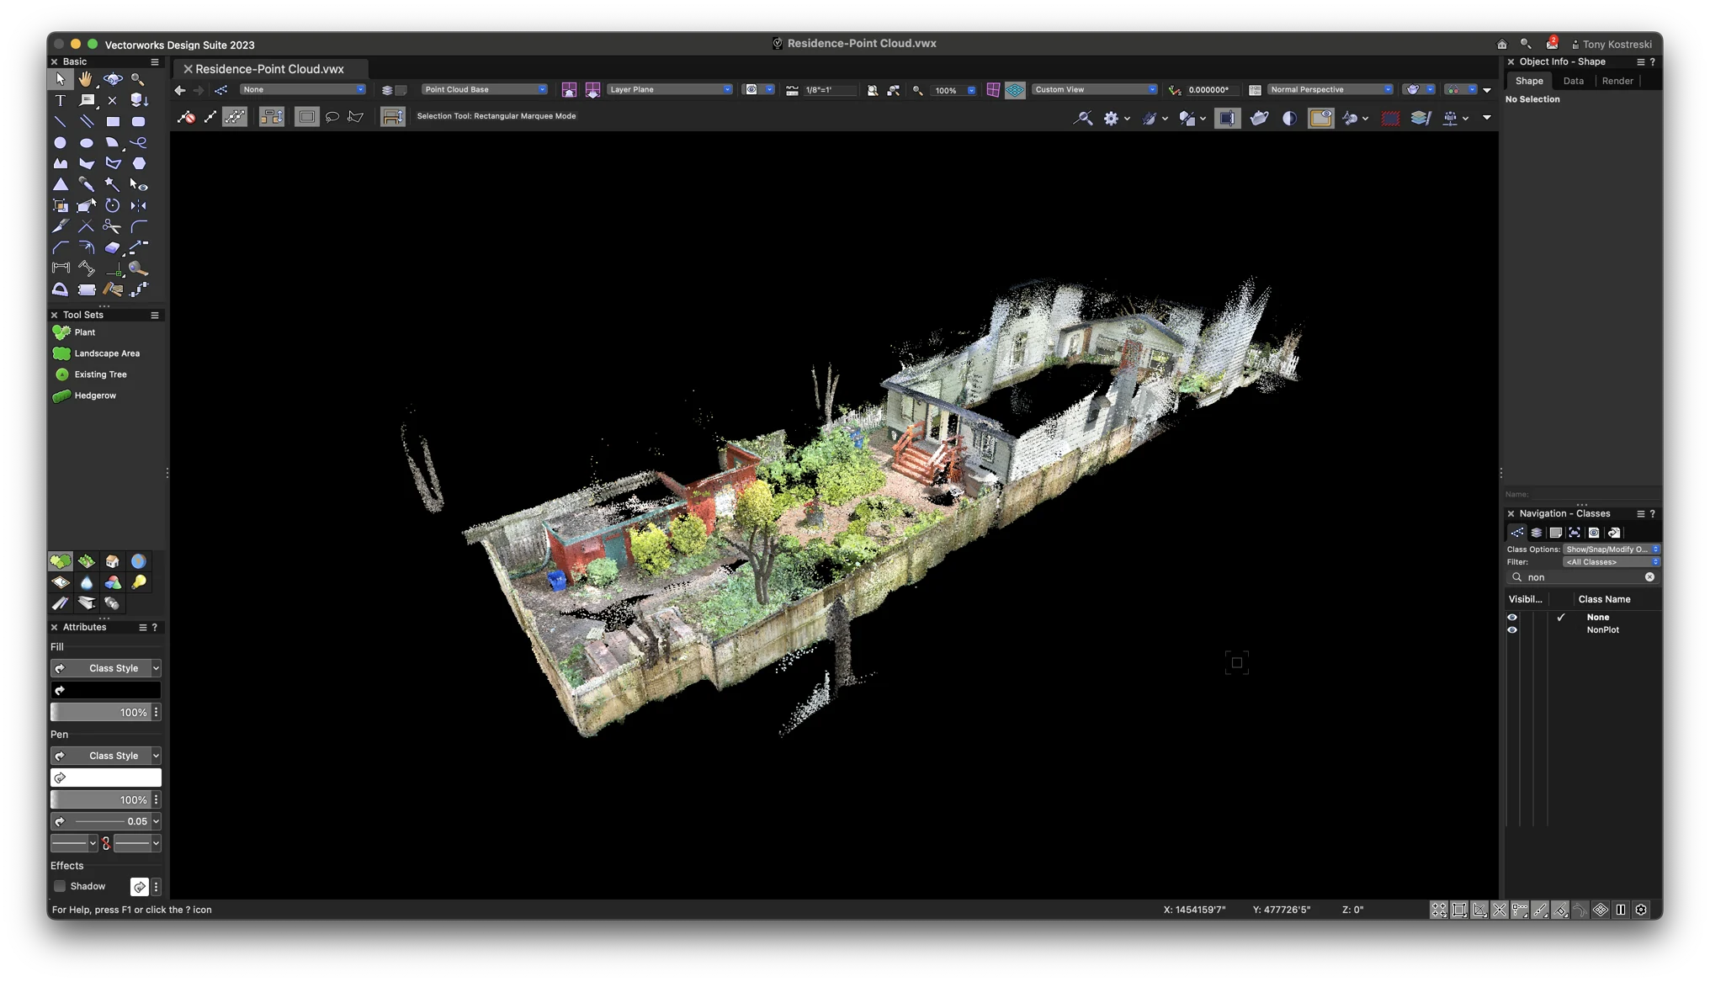Hide the NonPlot class visibility
The image size is (1710, 982).
coord(1512,629)
